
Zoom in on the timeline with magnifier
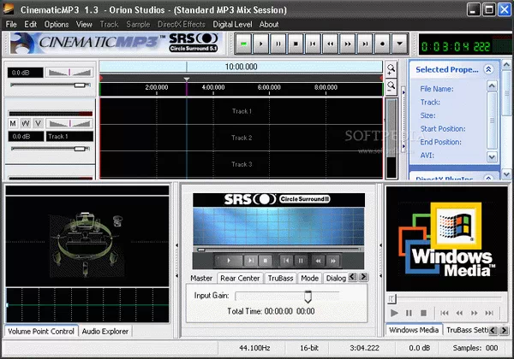click(391, 70)
